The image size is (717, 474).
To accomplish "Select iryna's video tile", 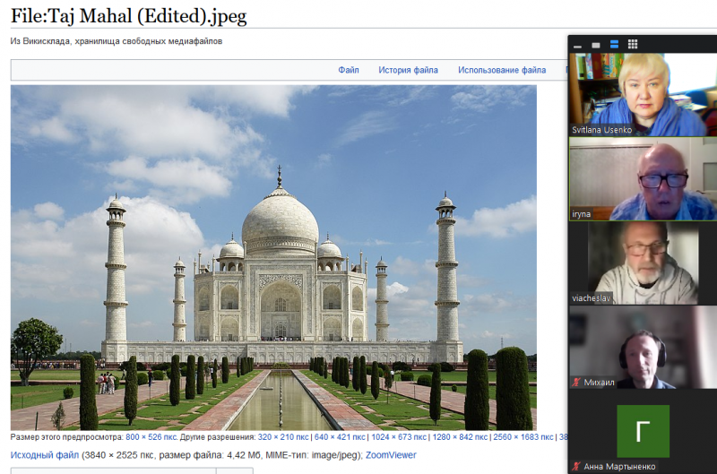I will [643, 178].
